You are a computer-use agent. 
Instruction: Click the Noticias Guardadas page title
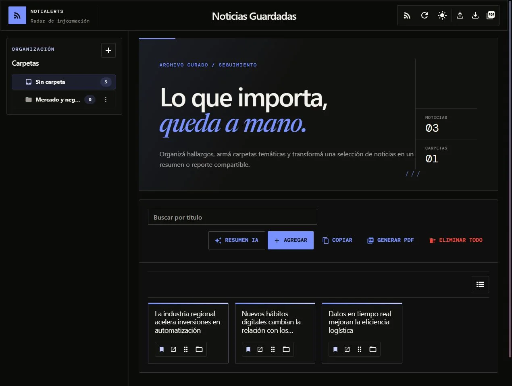point(254,16)
